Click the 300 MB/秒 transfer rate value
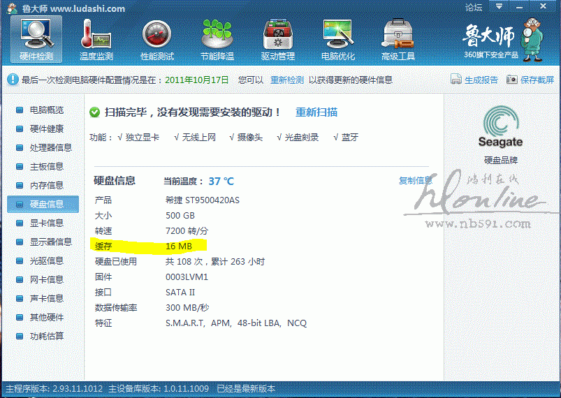This screenshot has width=561, height=398. [187, 308]
